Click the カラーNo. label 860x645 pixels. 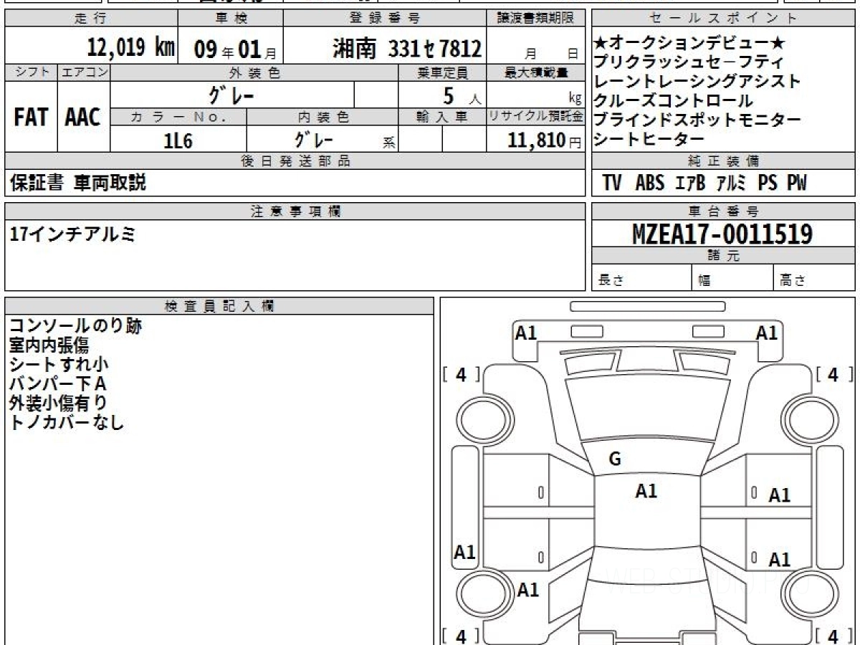pyautogui.click(x=178, y=117)
